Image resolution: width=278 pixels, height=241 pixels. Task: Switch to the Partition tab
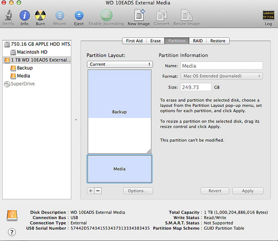[x=177, y=41]
